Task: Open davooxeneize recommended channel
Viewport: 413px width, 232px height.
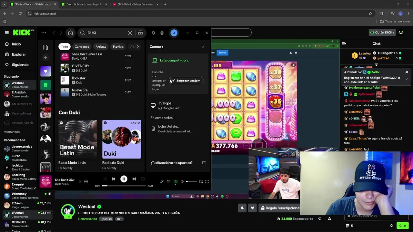Action: [x=18, y=149]
